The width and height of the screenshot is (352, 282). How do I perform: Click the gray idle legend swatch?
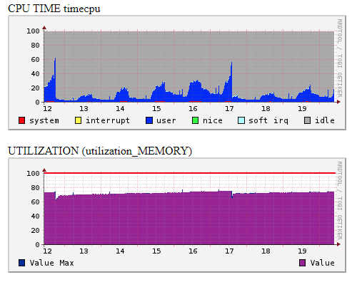click(x=307, y=120)
